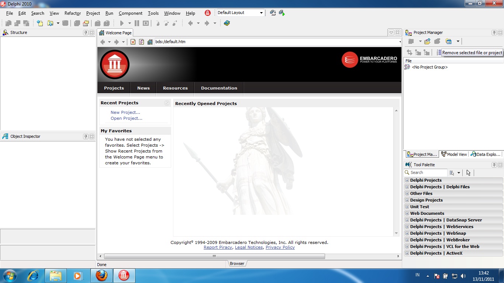The width and height of the screenshot is (504, 283).
Task: Click the New Project... link
Action: tap(125, 112)
